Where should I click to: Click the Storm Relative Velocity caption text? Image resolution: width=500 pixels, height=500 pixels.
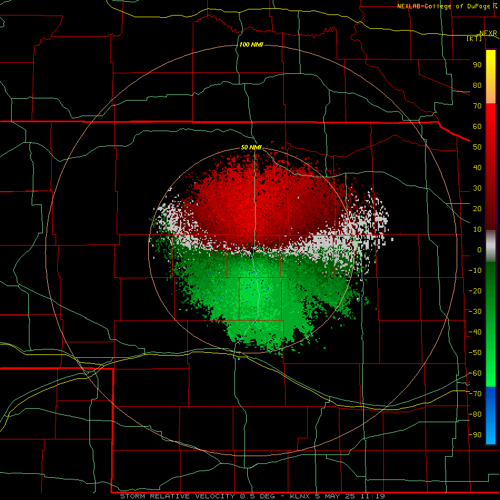[252, 496]
